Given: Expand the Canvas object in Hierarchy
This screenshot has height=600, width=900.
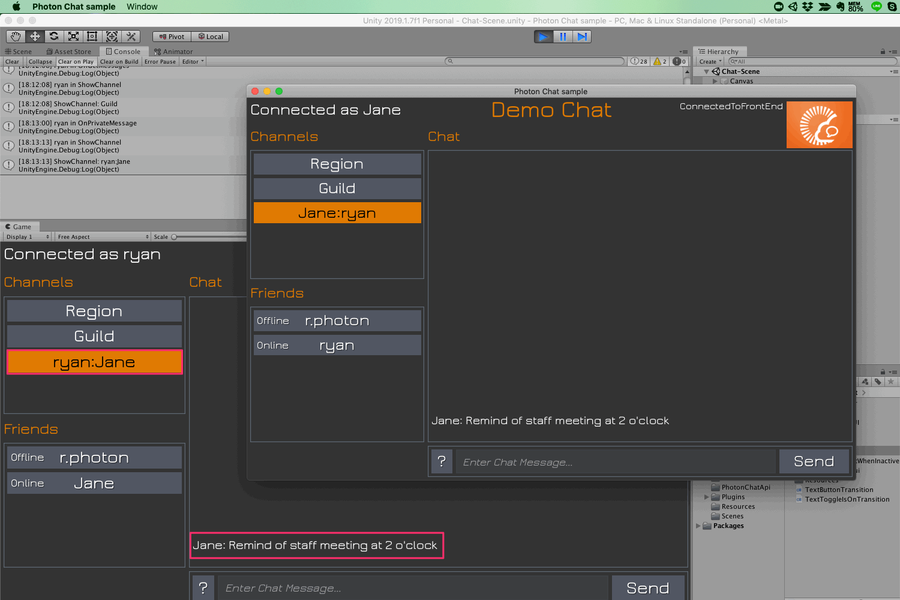Looking at the screenshot, I should coord(715,81).
